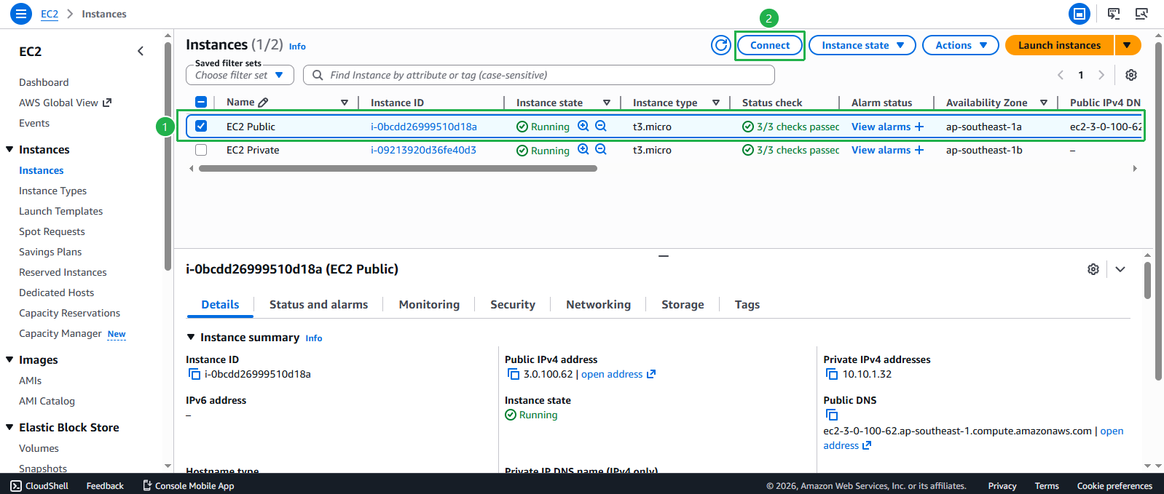Viewport: 1164px width, 494px height.
Task: Open CloudShell from the footer
Action: coord(39,486)
